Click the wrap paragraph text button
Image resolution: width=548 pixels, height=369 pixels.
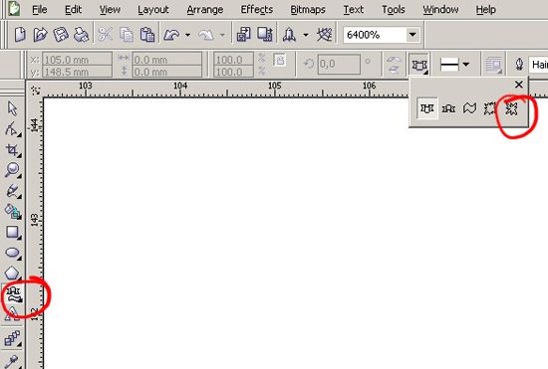click(x=493, y=65)
